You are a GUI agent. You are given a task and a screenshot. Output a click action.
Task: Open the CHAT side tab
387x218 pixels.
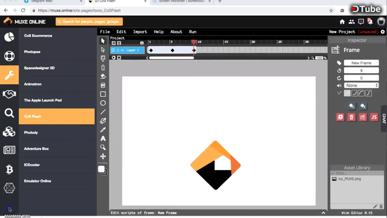pyautogui.click(x=384, y=119)
